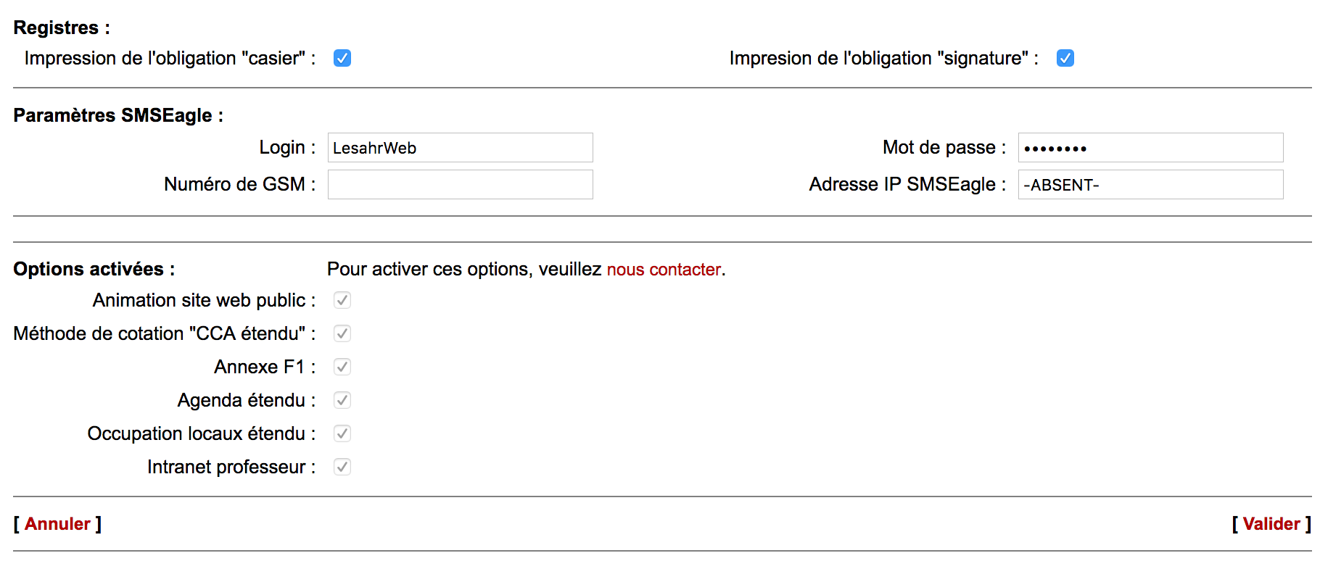Select the 'Adresse IP SMSEagle' input field
This screenshot has width=1320, height=561.
pyautogui.click(x=1150, y=185)
